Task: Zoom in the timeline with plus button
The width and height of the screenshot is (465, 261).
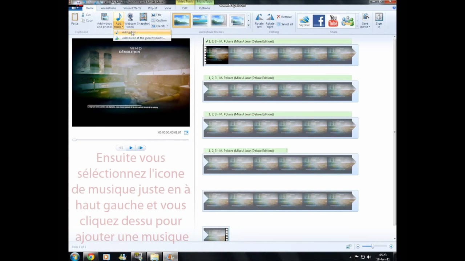Action: pos(391,246)
